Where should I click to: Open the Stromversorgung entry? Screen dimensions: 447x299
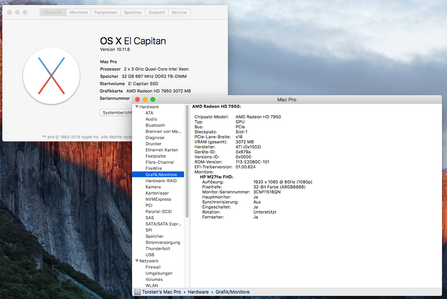coord(163,242)
